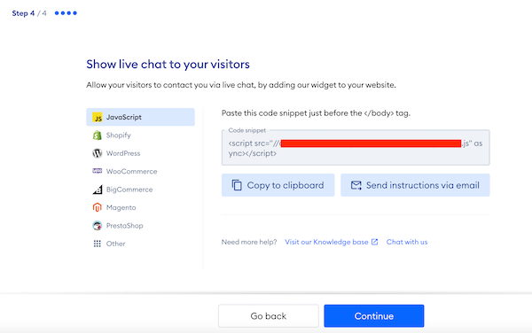Screen dimensions: 532x333
Task: Click the envelope email icon
Action: [356, 185]
